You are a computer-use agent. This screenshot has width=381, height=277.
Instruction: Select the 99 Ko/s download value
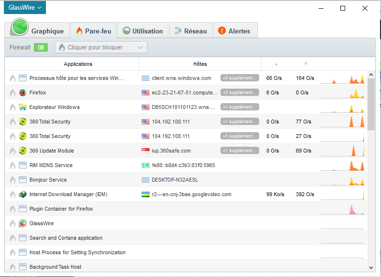pos(275,194)
